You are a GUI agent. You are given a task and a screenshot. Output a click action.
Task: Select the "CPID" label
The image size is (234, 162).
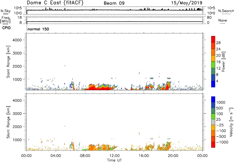tap(6, 28)
